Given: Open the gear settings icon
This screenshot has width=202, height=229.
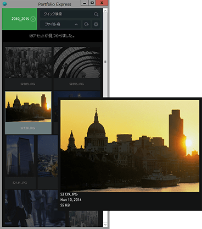Looking at the screenshot, I should pos(96,24).
